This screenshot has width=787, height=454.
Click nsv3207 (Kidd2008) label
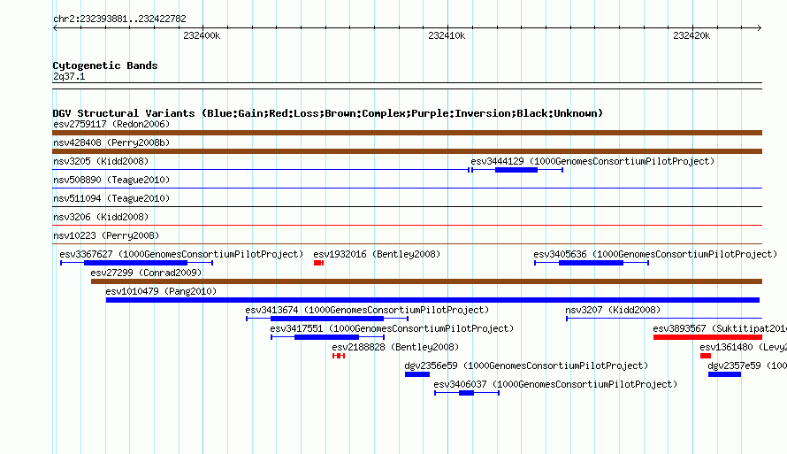tap(613, 310)
